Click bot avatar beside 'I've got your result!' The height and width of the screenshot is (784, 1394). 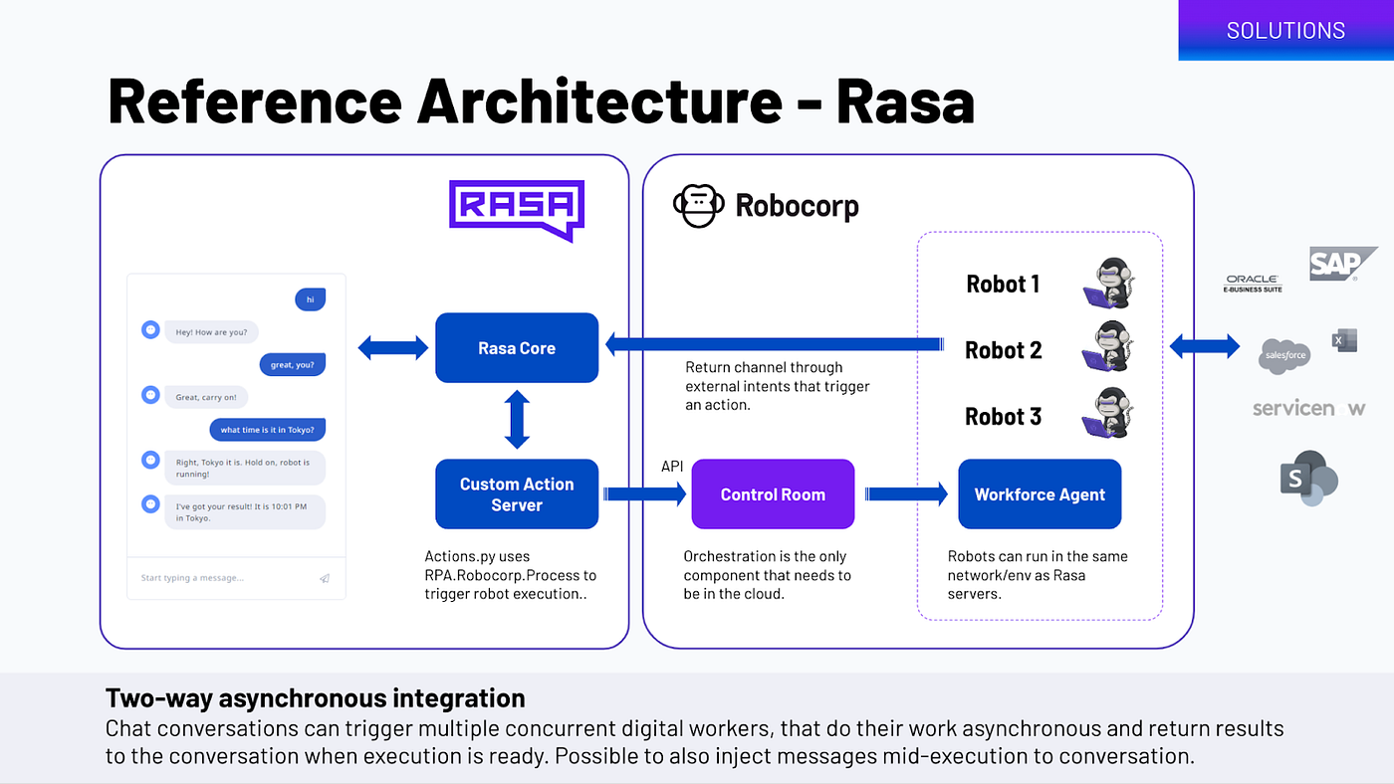(x=150, y=503)
